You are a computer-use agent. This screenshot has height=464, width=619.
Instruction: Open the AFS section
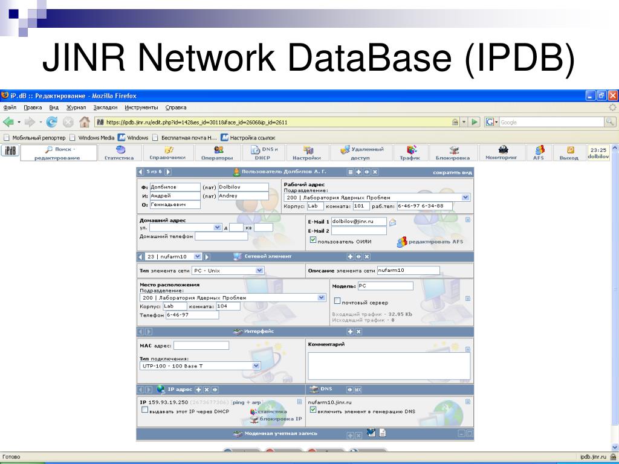click(539, 153)
